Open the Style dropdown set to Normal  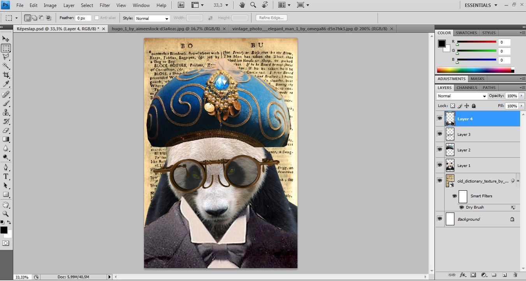152,18
